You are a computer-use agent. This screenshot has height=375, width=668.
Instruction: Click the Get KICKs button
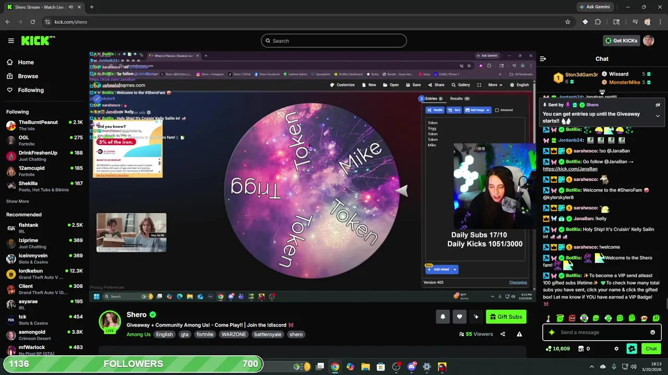click(x=621, y=41)
